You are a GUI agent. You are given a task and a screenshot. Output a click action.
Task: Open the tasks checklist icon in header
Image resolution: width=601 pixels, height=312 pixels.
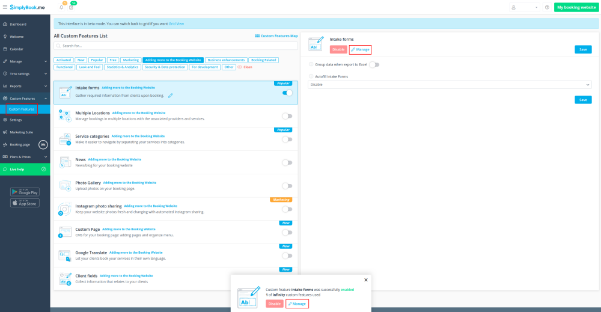(72, 7)
